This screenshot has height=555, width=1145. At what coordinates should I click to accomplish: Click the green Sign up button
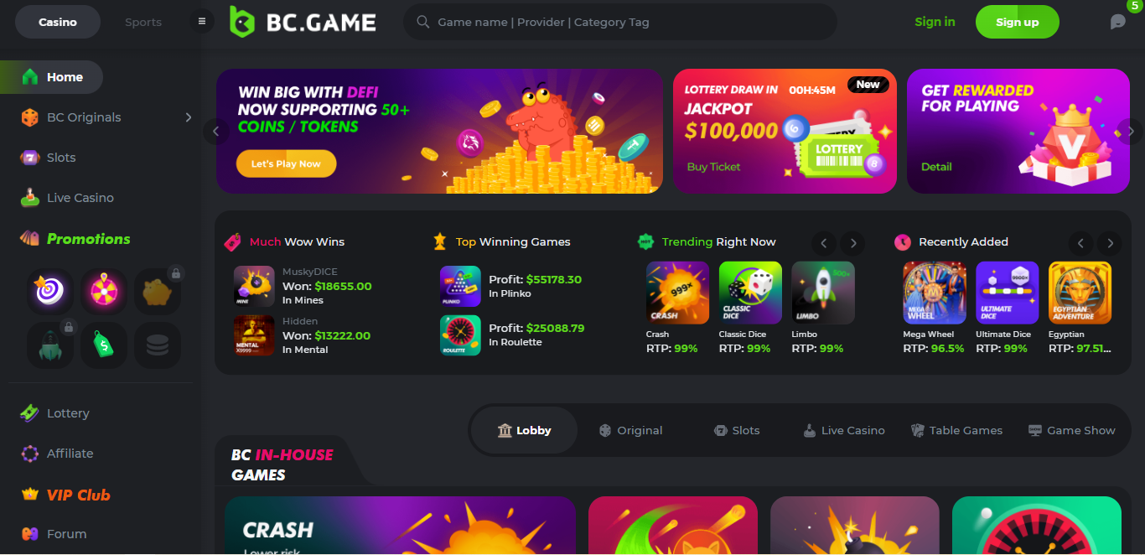tap(1018, 22)
